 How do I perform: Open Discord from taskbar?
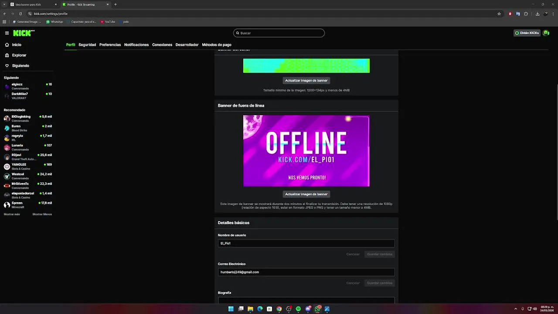pos(308,309)
